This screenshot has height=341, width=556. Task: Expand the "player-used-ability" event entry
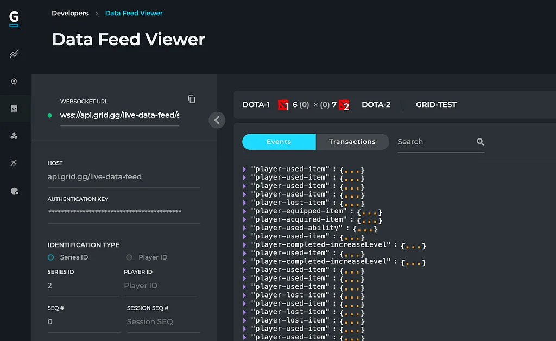(x=245, y=228)
